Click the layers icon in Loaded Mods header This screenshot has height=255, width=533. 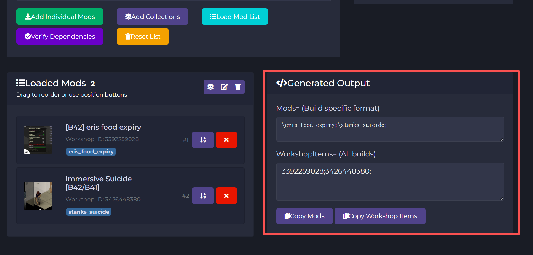tap(211, 87)
